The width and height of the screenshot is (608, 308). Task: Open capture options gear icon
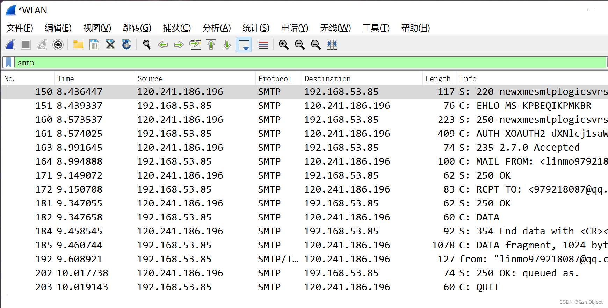[x=58, y=45]
